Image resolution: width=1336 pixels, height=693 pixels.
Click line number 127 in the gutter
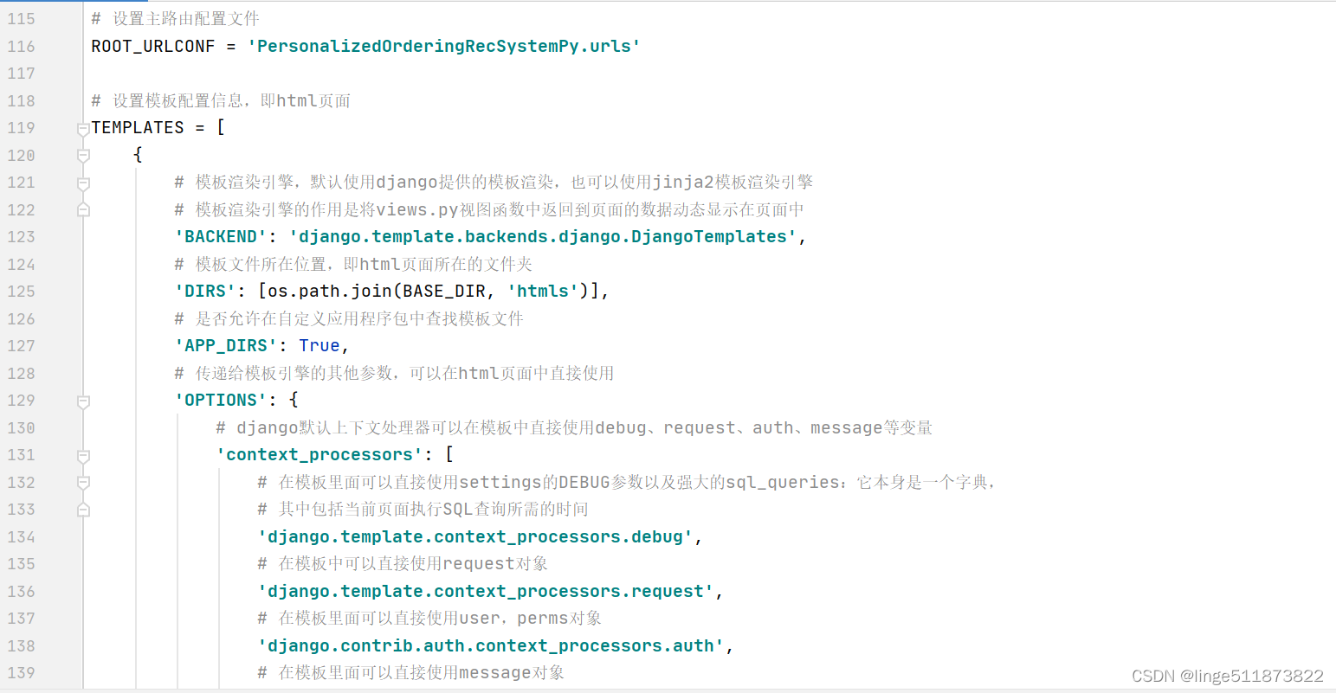(22, 346)
